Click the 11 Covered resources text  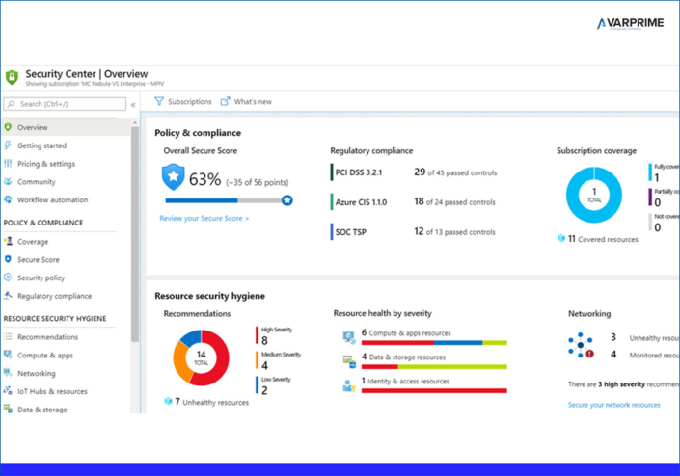tap(603, 239)
